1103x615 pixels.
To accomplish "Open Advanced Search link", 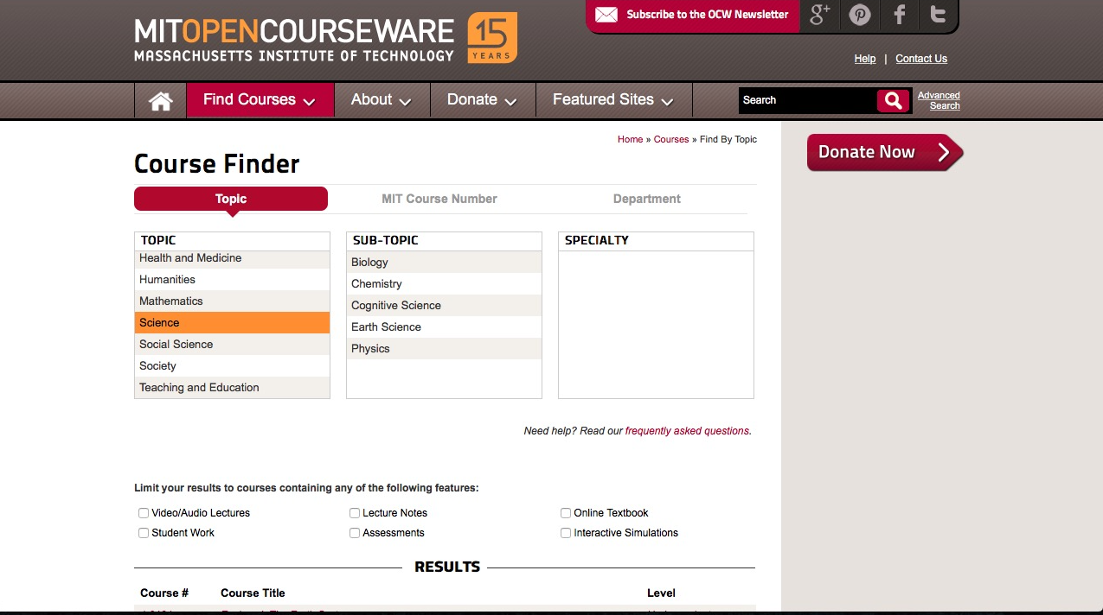I will pyautogui.click(x=939, y=100).
